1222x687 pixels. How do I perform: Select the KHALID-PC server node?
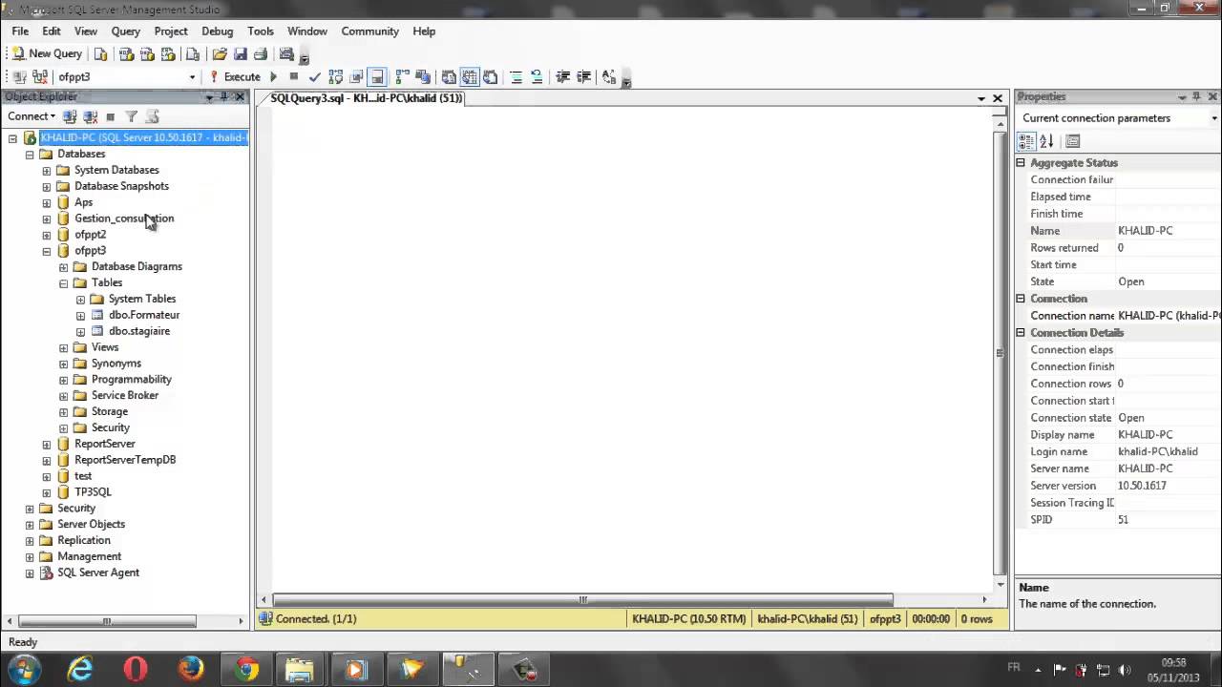click(143, 137)
